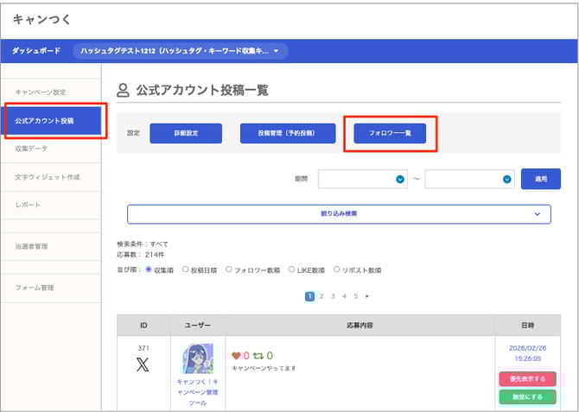This screenshot has width=579, height=412.
Task: Click the person icon beside page title
Action: tap(123, 89)
